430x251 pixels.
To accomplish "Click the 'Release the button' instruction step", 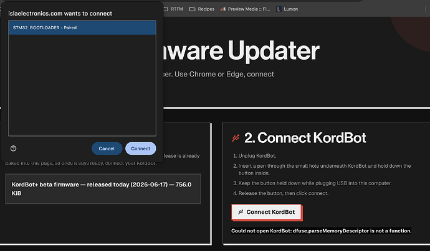I will pyautogui.click(x=281, y=193).
